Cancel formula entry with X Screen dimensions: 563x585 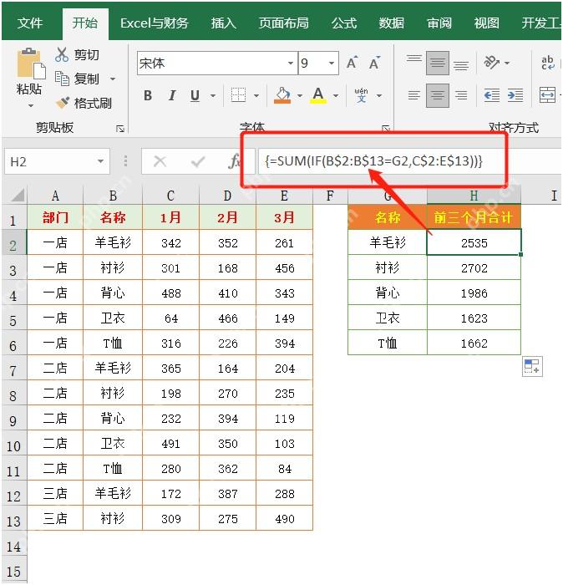[x=160, y=161]
